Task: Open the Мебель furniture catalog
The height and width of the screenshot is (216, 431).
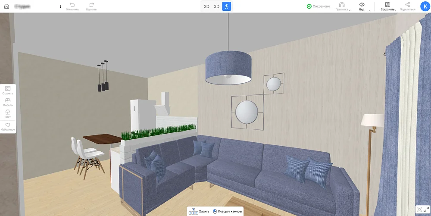Action: click(8, 102)
